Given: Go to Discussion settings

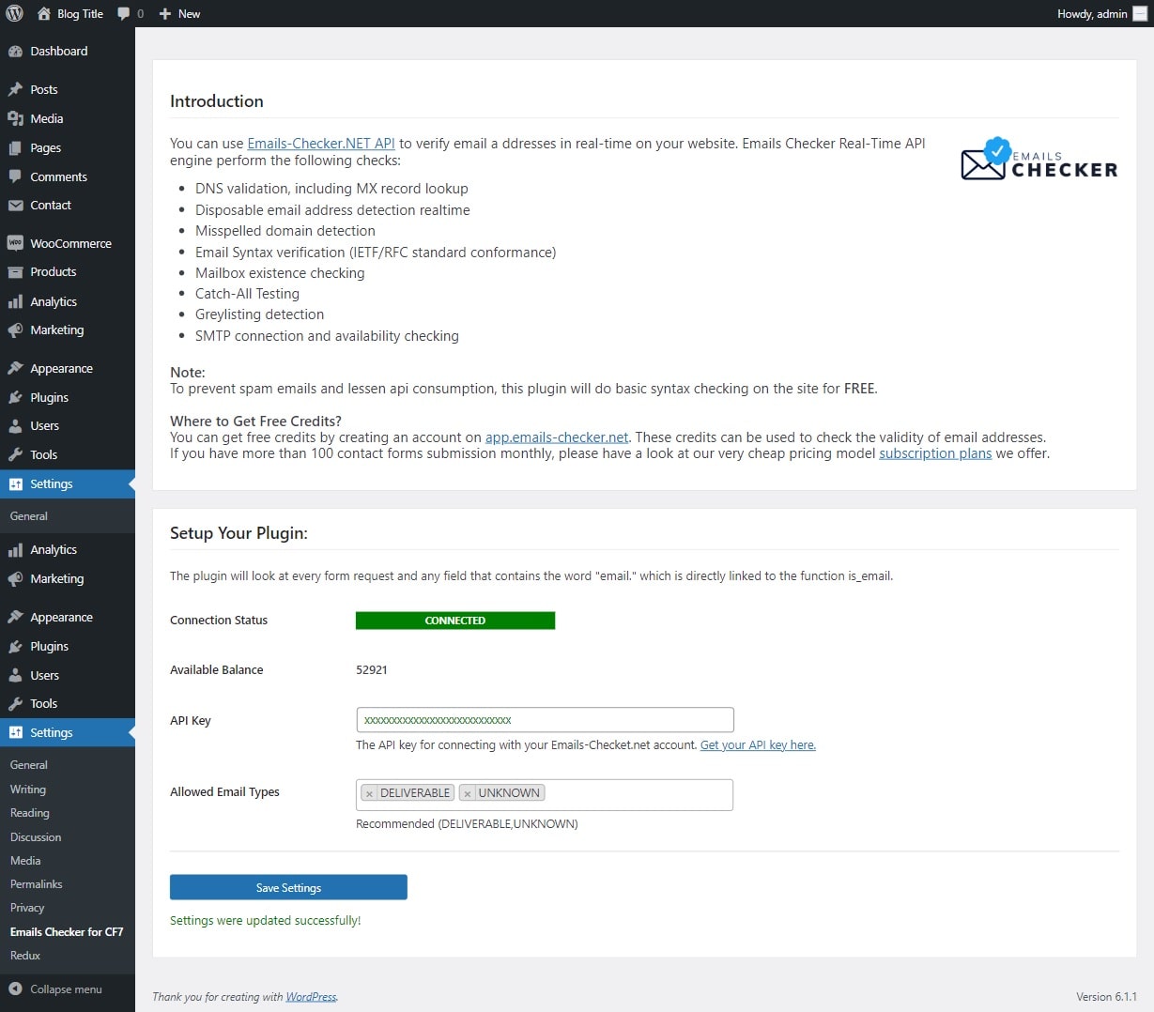Looking at the screenshot, I should (36, 837).
